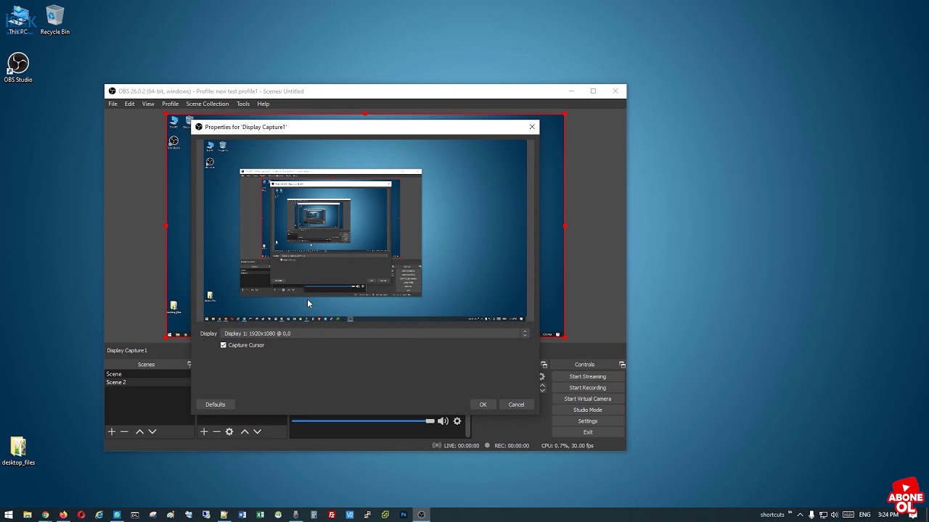Open the Help menu
The image size is (929, 522).
point(263,104)
